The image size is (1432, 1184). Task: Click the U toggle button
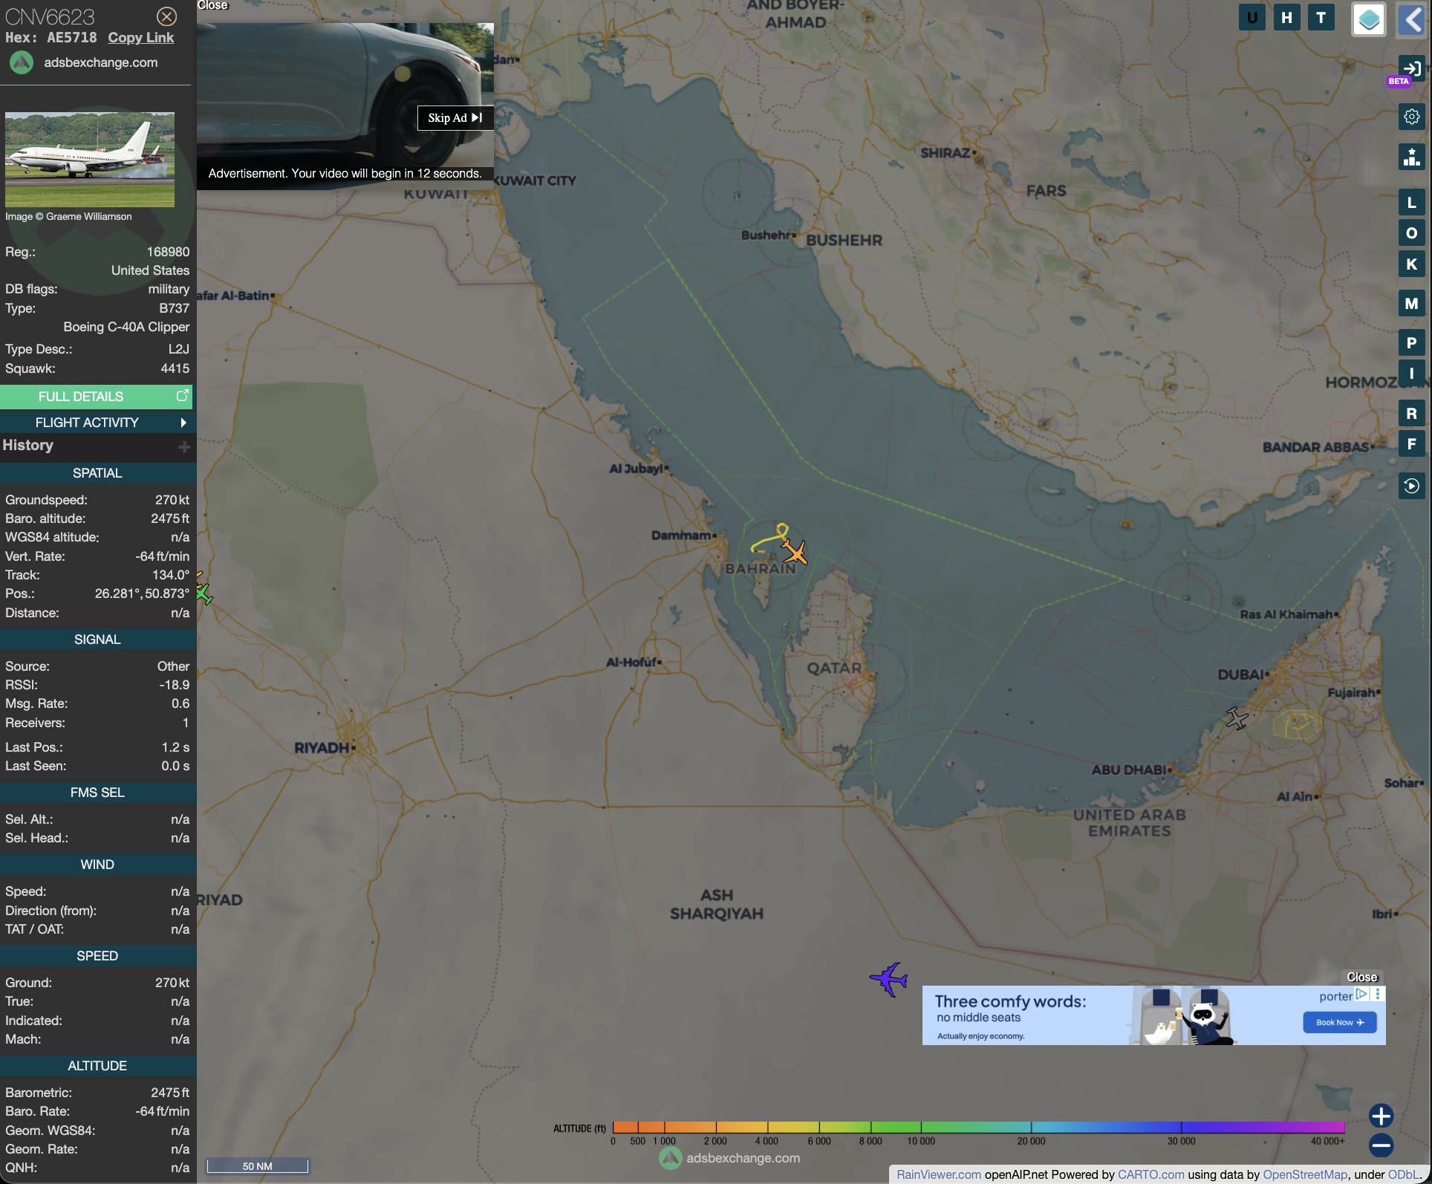pyautogui.click(x=1252, y=18)
